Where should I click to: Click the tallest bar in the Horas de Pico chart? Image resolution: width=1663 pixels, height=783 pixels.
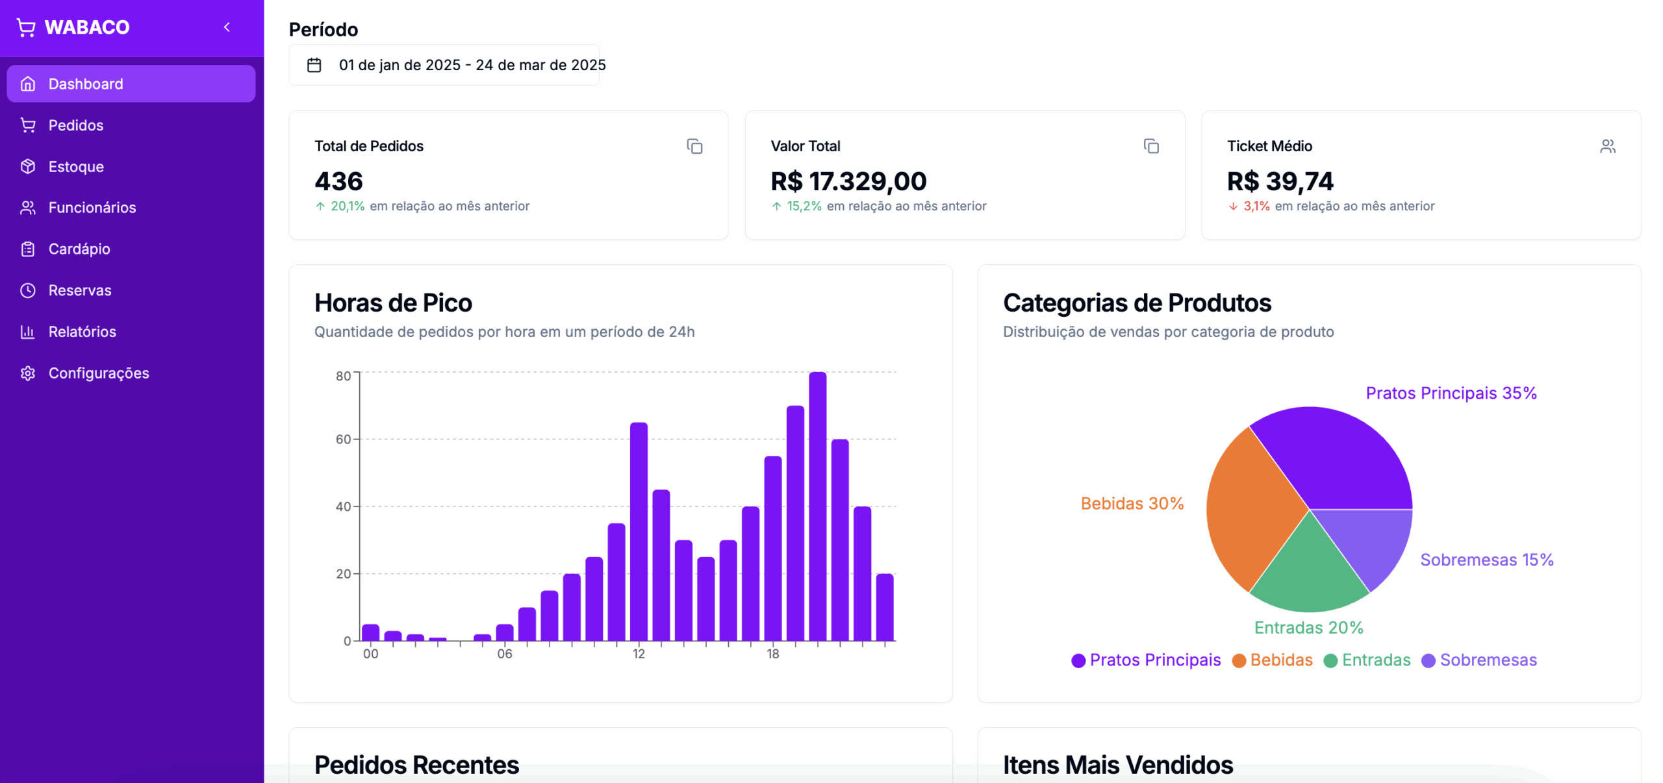(x=817, y=506)
